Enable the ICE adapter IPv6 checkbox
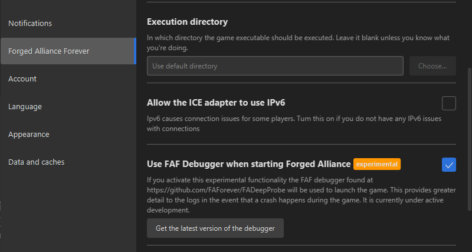Viewport: 472px width, 252px height. click(x=449, y=103)
